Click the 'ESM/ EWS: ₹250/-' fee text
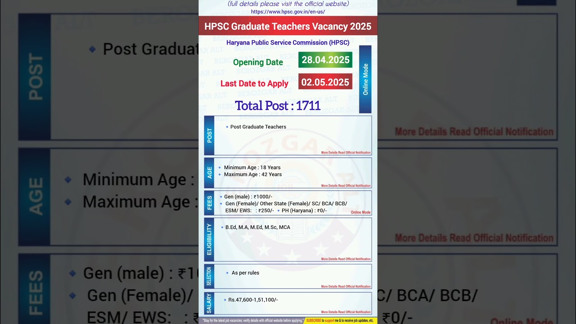 click(250, 211)
